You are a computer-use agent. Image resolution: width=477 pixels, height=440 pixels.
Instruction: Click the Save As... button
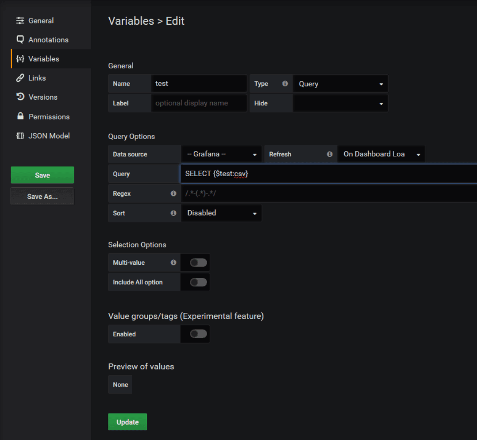tap(42, 197)
